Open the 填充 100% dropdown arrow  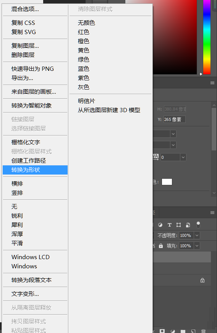tap(197, 246)
